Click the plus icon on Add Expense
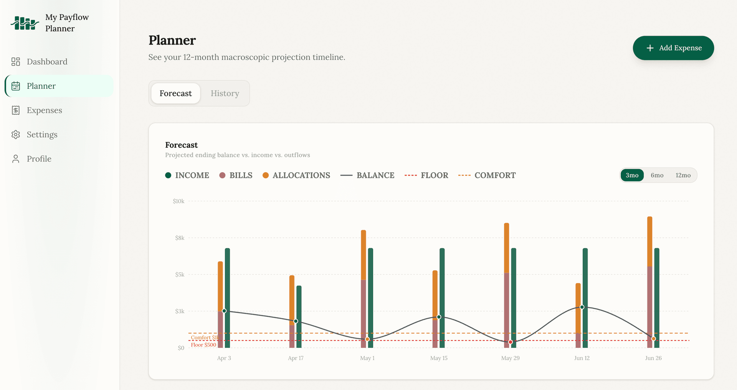The height and width of the screenshot is (390, 737). 649,48
